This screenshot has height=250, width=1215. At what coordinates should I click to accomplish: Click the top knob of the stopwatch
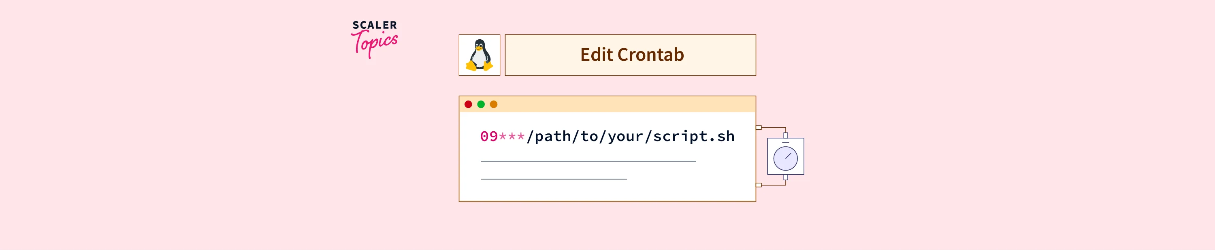(x=785, y=135)
